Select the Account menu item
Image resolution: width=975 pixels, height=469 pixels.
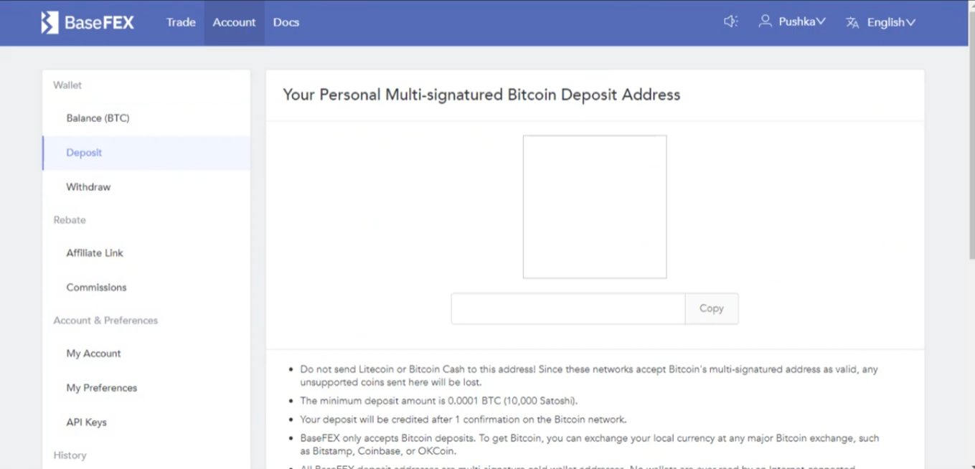tap(234, 22)
